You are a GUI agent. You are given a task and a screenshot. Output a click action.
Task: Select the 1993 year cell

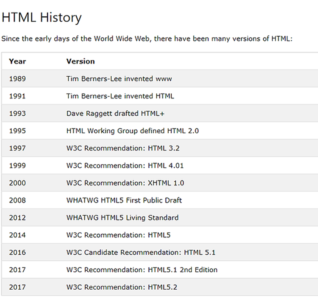coord(17,113)
